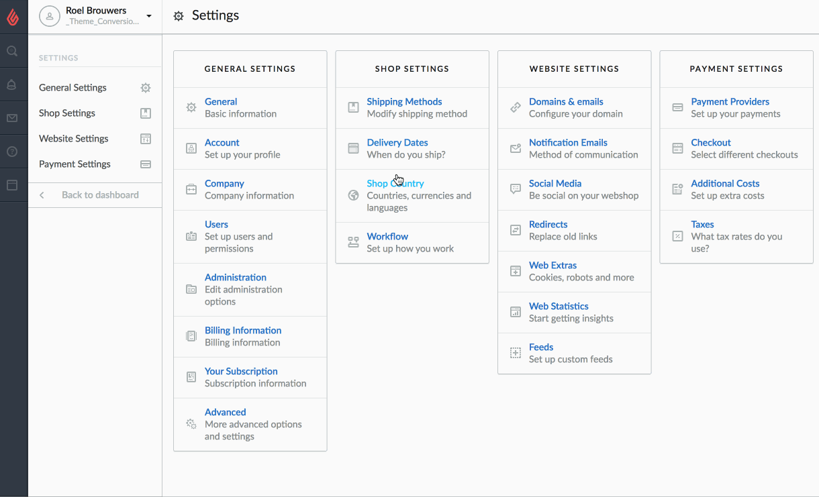
Task: Open notifications bell in the sidebar
Action: (x=12, y=85)
